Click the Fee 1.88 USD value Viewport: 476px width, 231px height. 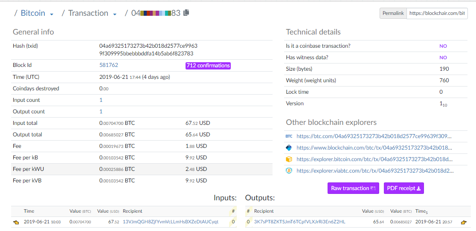(196, 146)
